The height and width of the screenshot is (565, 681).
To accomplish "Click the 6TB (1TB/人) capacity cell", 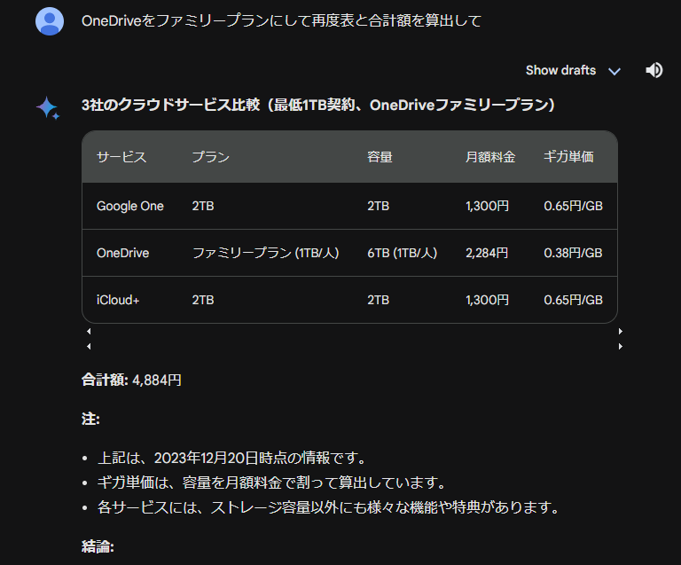I will pyautogui.click(x=403, y=253).
